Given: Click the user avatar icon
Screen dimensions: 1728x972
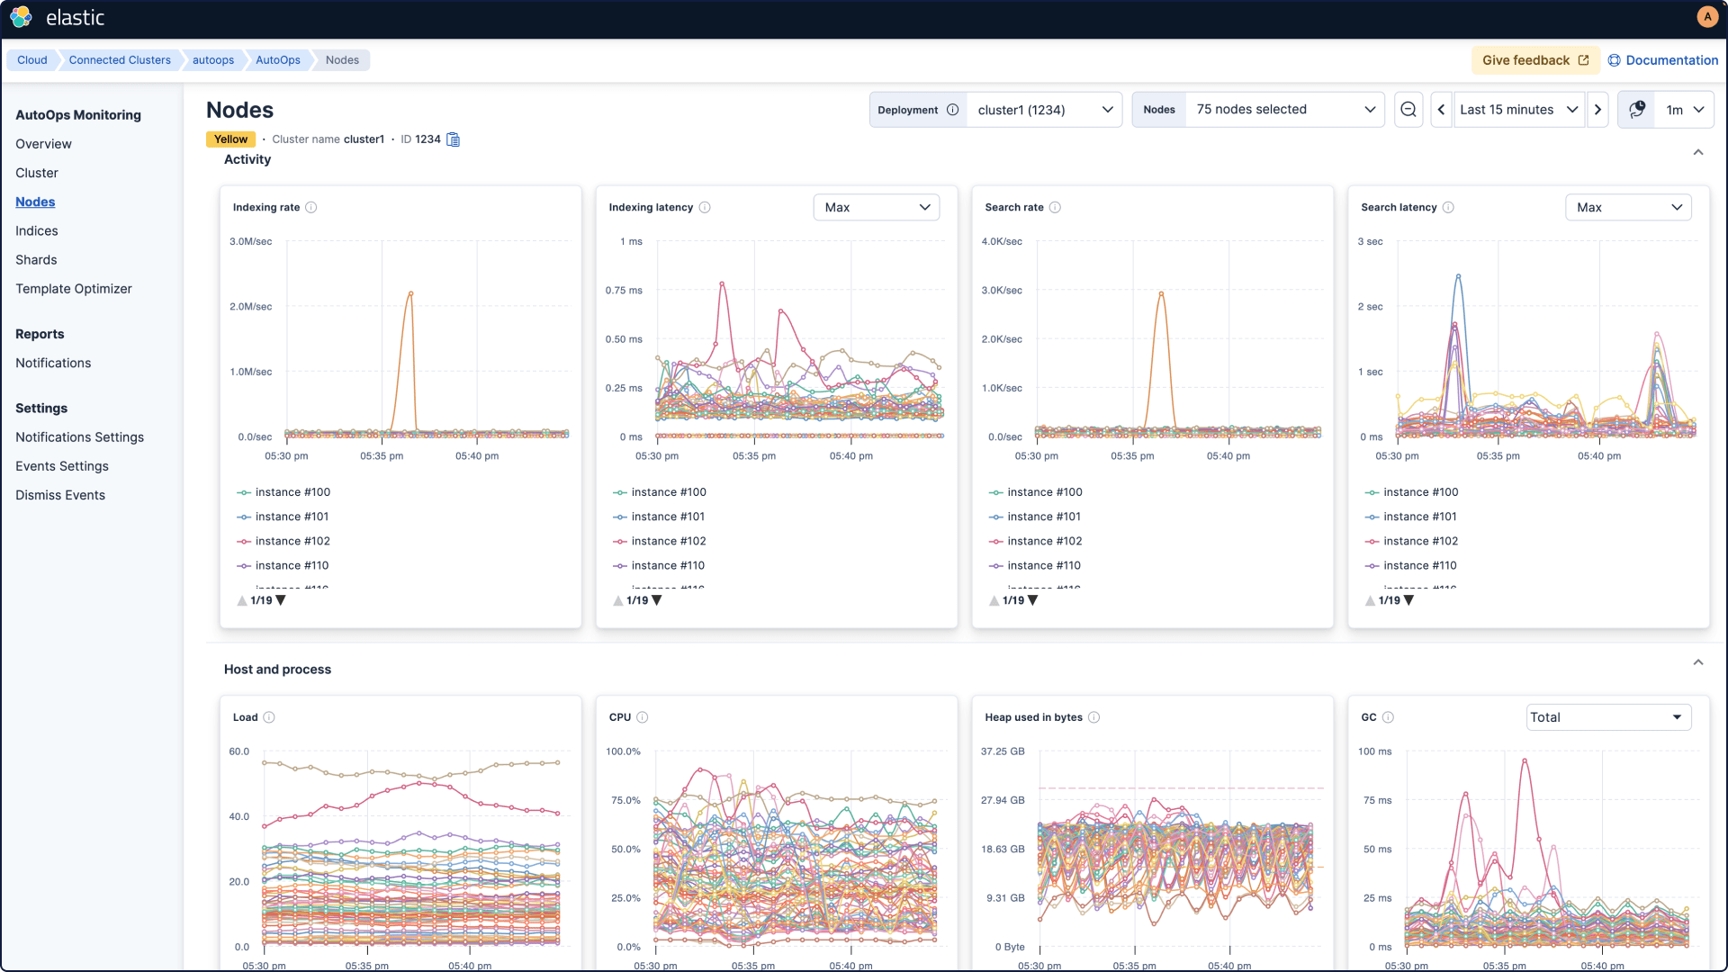Looking at the screenshot, I should click(1707, 16).
